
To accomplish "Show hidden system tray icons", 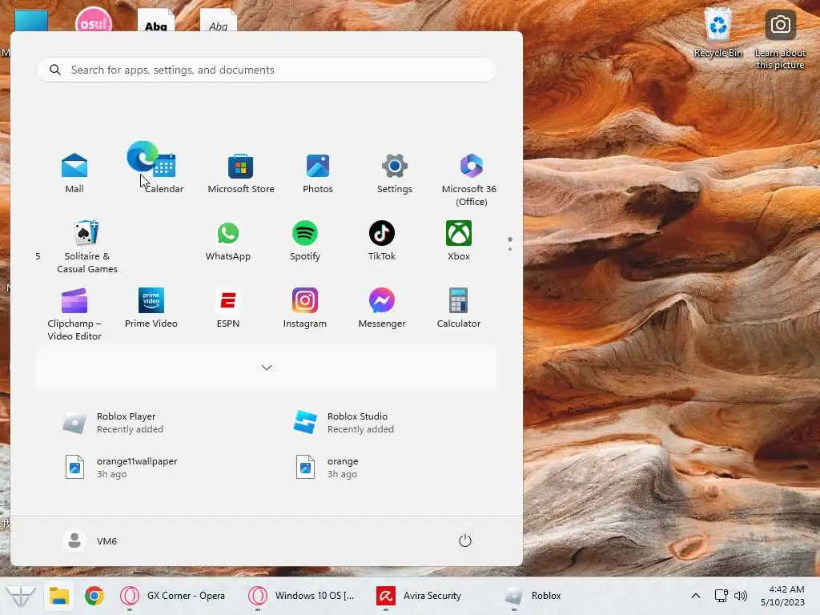I will [x=696, y=596].
